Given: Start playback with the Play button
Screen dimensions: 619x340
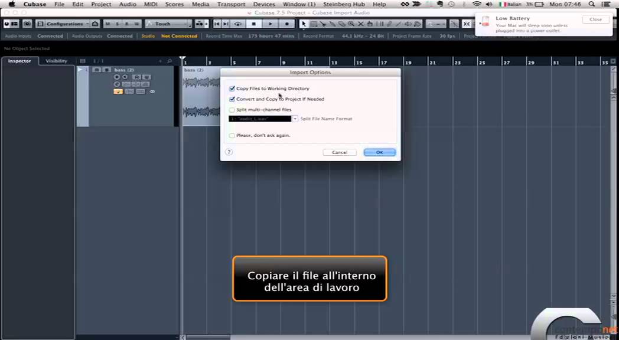Looking at the screenshot, I should click(x=271, y=24).
